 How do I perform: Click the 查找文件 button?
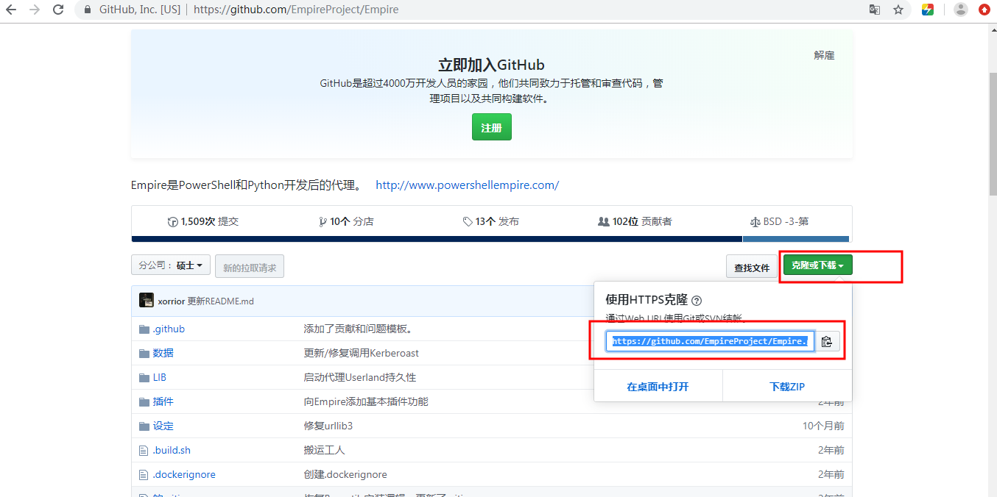pos(752,267)
